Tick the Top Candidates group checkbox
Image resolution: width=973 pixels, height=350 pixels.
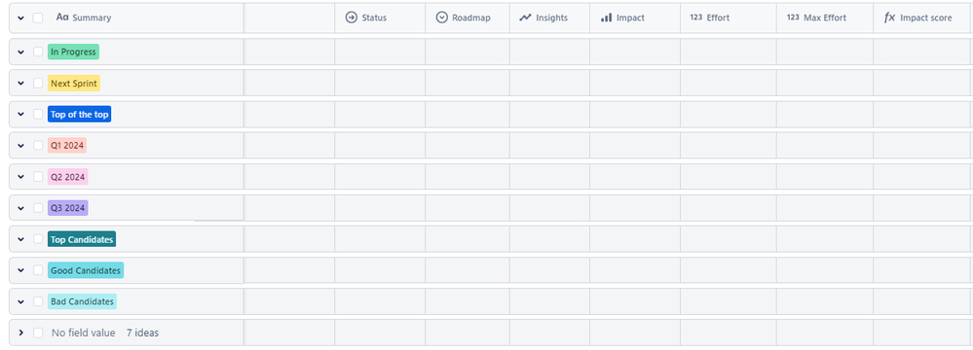38,239
